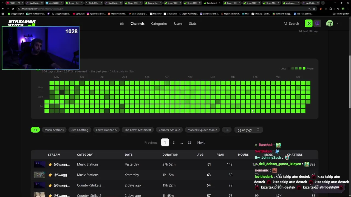Viewport: 351px width, 197px height.
Task: Go to the Previous page
Action: (151, 143)
